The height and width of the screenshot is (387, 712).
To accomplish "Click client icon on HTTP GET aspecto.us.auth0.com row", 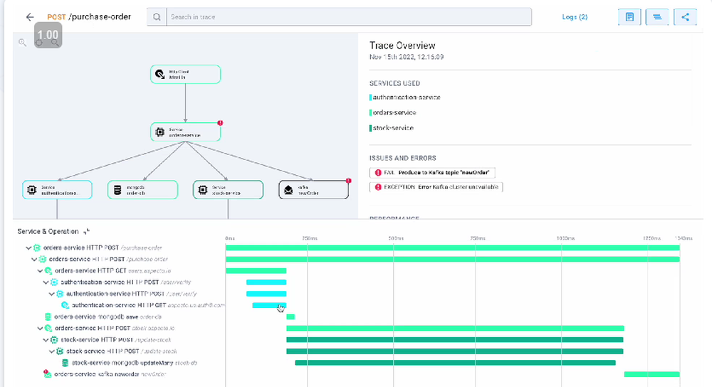I will click(65, 305).
